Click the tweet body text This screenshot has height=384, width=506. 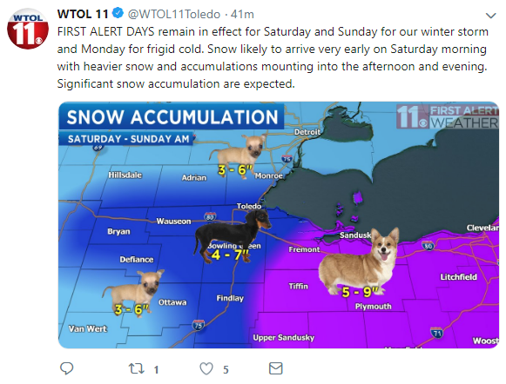[273, 57]
